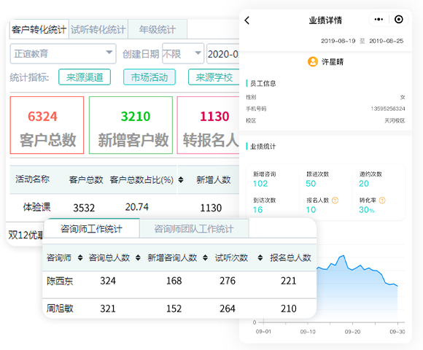Go back using the arrow in 业绩详情
423x350 pixels.
point(247,20)
